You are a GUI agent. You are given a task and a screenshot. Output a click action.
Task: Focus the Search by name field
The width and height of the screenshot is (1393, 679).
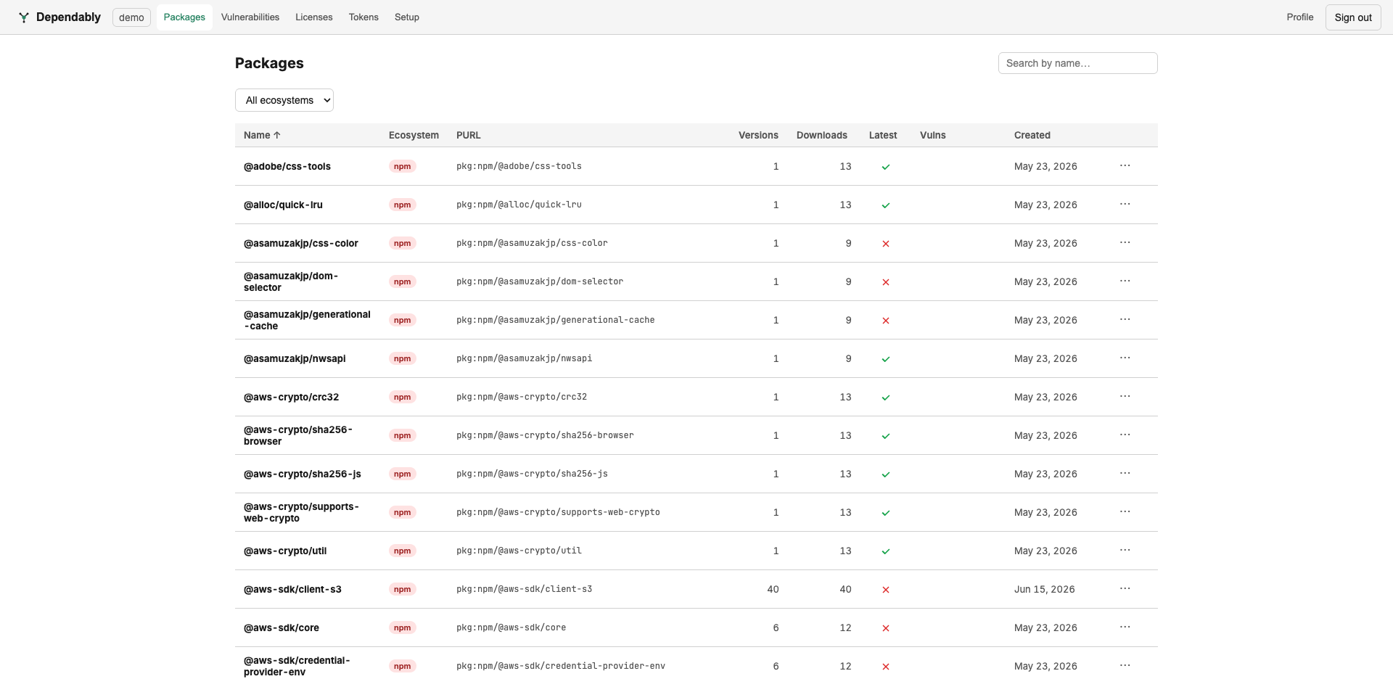1077,63
